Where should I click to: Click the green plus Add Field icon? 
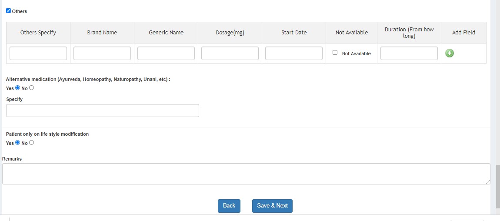tap(450, 53)
